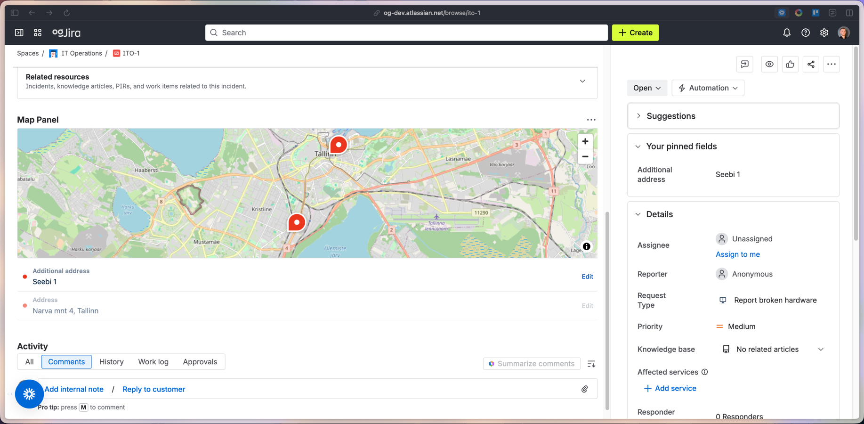The width and height of the screenshot is (864, 424).
Task: Open the more actions ellipsis icon
Action: 832,64
